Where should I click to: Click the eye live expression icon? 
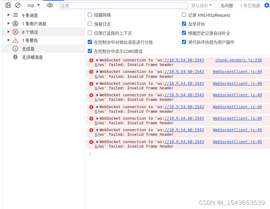(x=50, y=5)
